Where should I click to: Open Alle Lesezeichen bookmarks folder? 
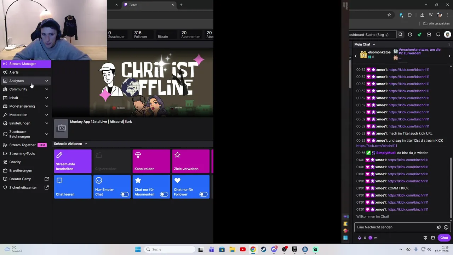point(436,24)
